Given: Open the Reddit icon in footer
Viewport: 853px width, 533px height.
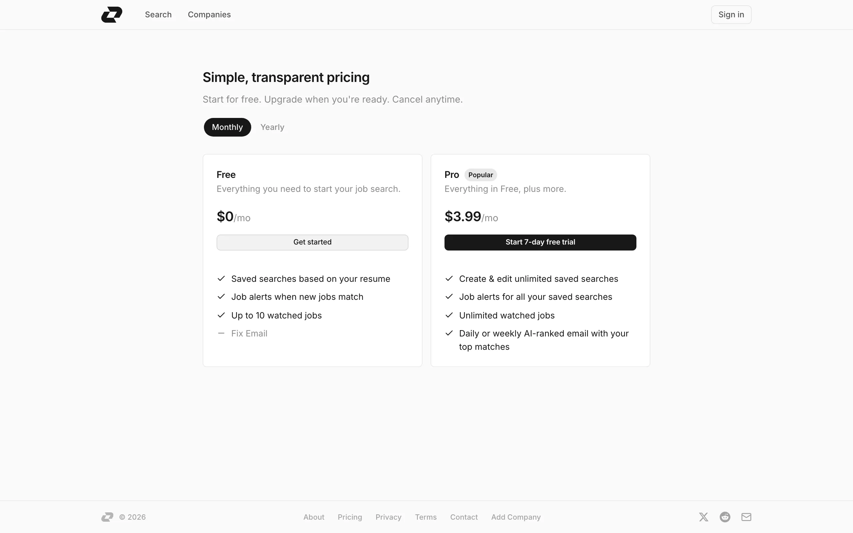Looking at the screenshot, I should [725, 517].
